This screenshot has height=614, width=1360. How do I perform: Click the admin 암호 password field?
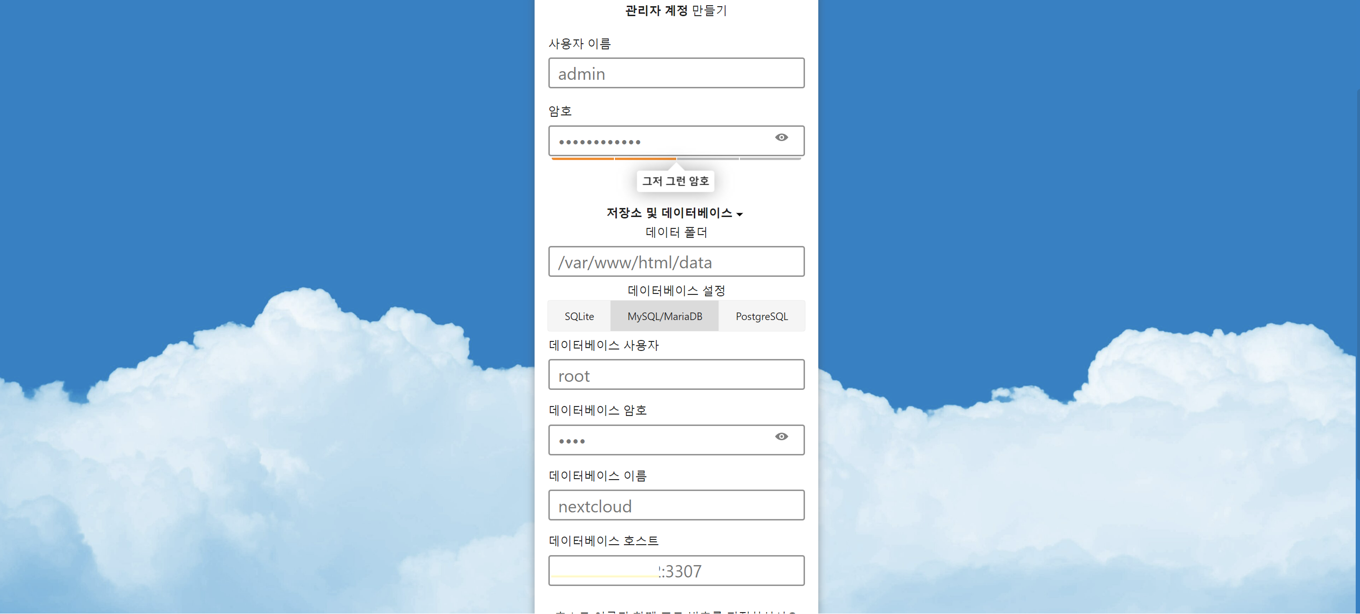655,142
